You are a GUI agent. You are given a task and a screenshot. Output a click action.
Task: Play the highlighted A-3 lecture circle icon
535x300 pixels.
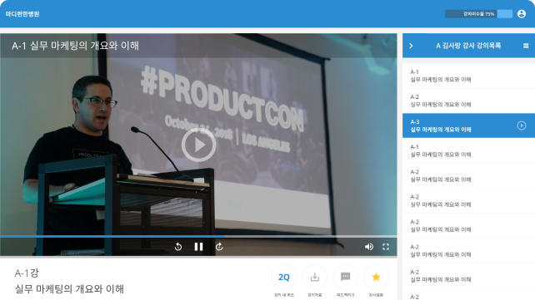click(x=522, y=125)
